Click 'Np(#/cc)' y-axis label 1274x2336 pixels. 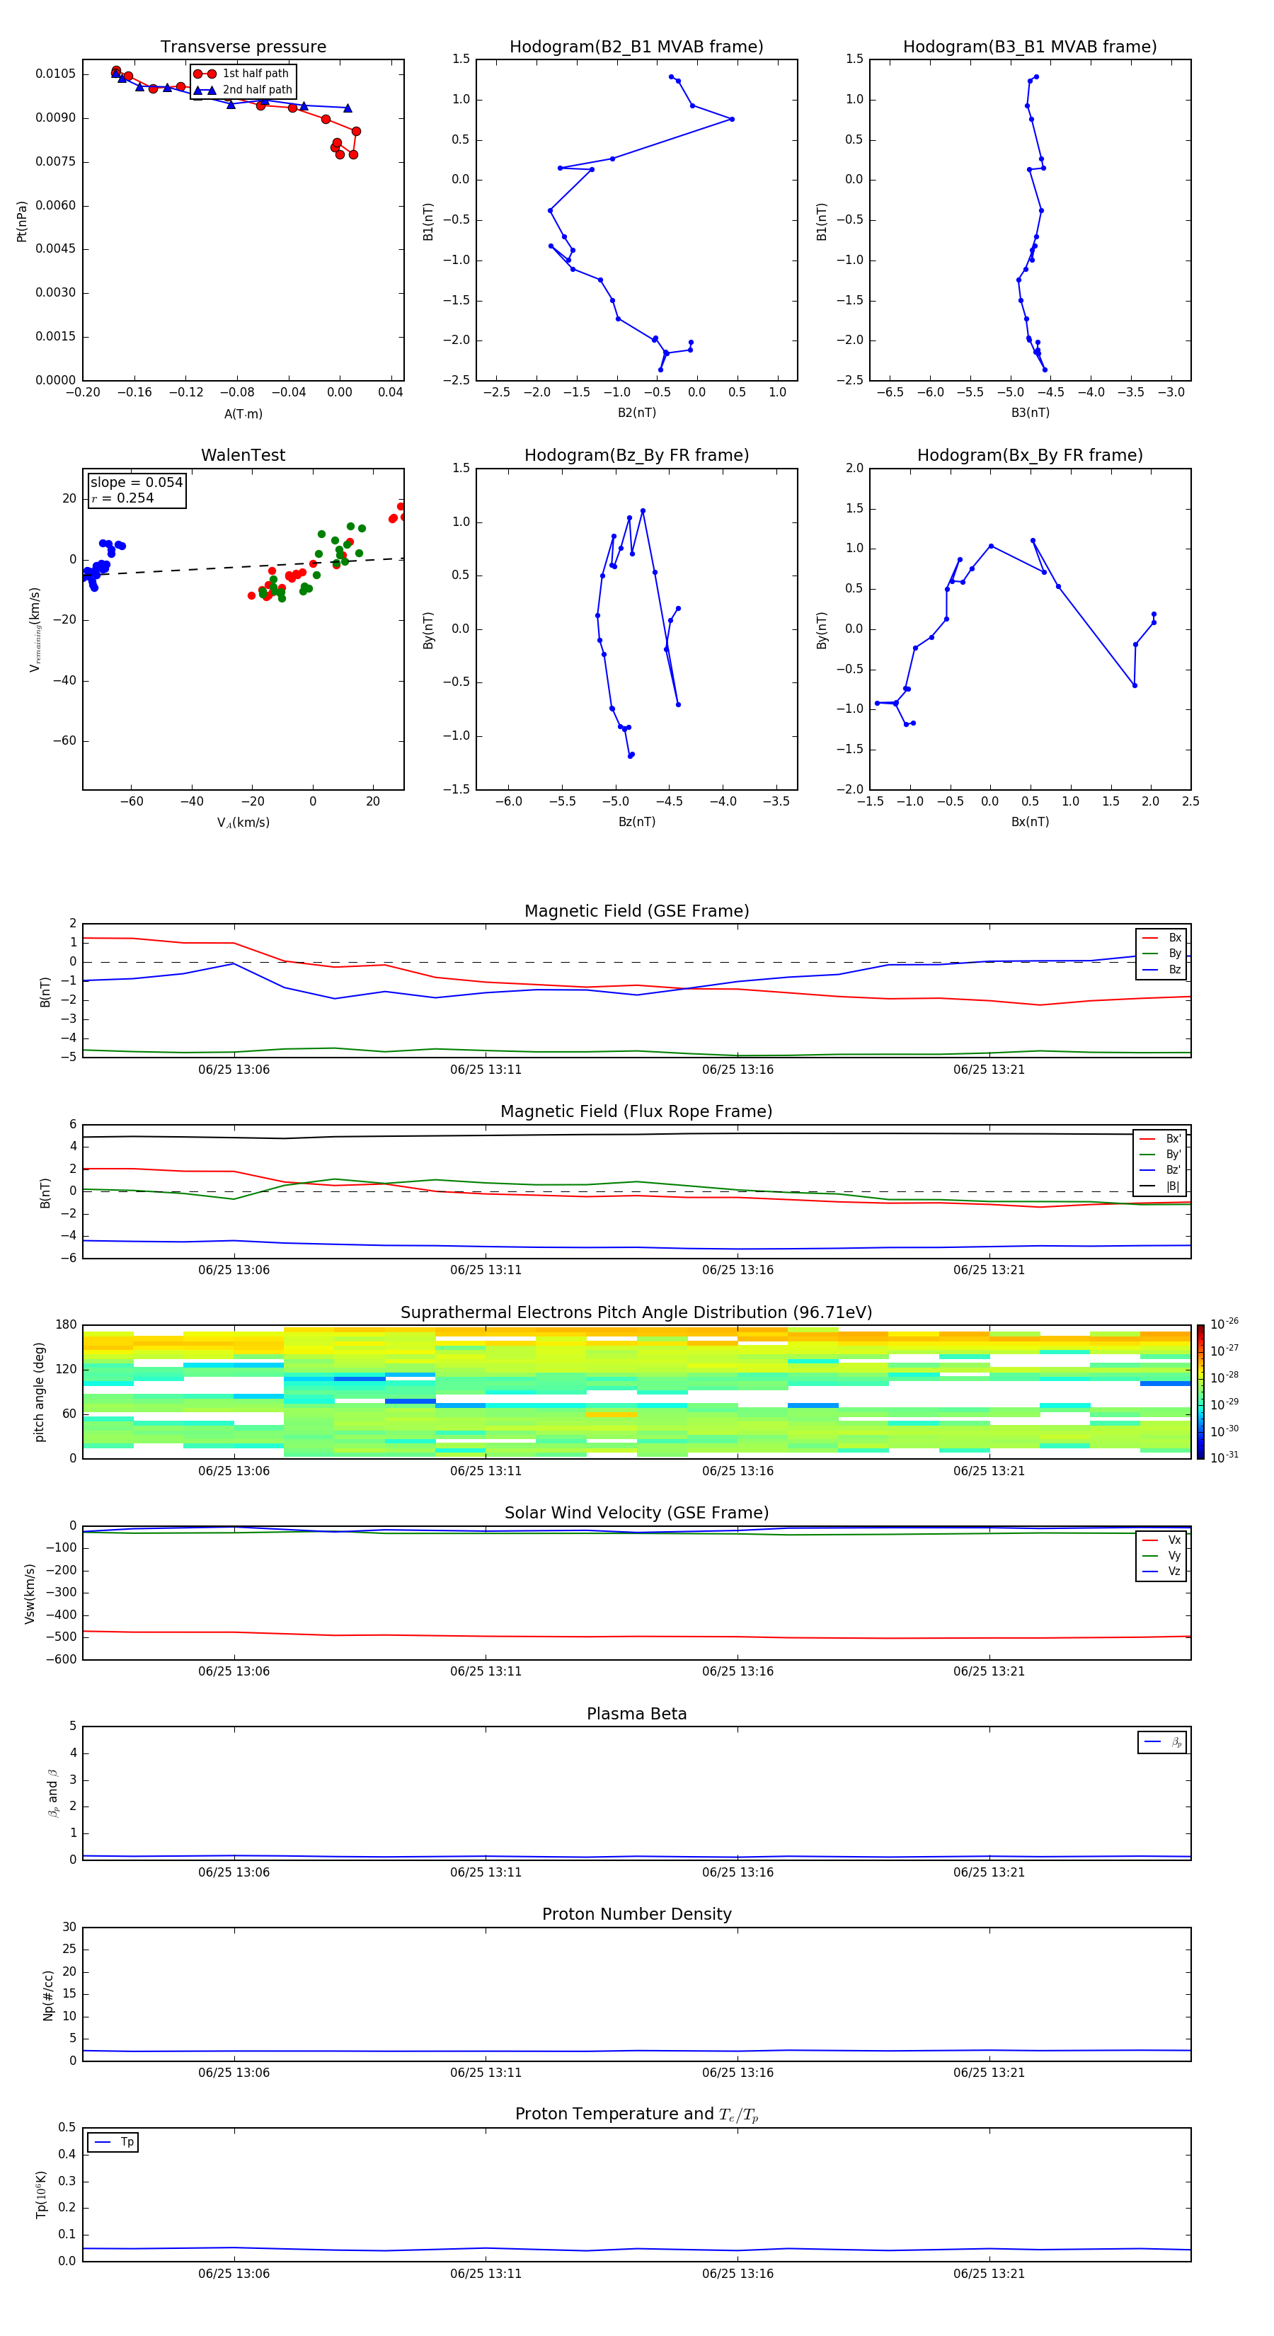click(x=48, y=1994)
